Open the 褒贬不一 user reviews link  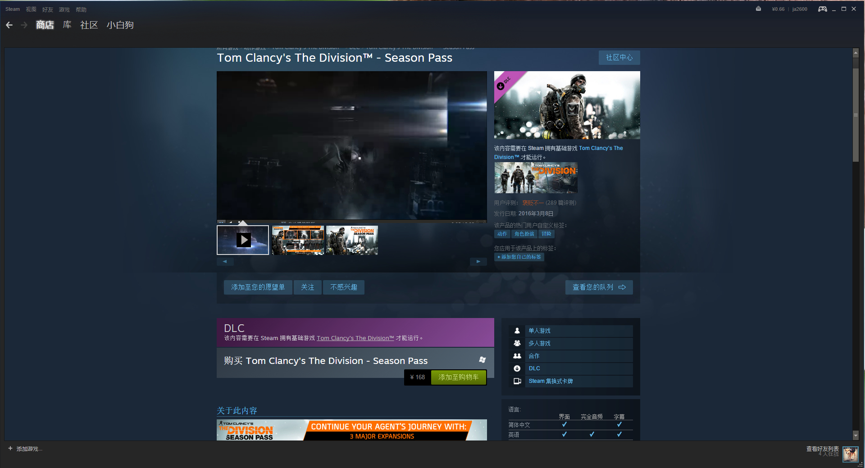(x=533, y=203)
